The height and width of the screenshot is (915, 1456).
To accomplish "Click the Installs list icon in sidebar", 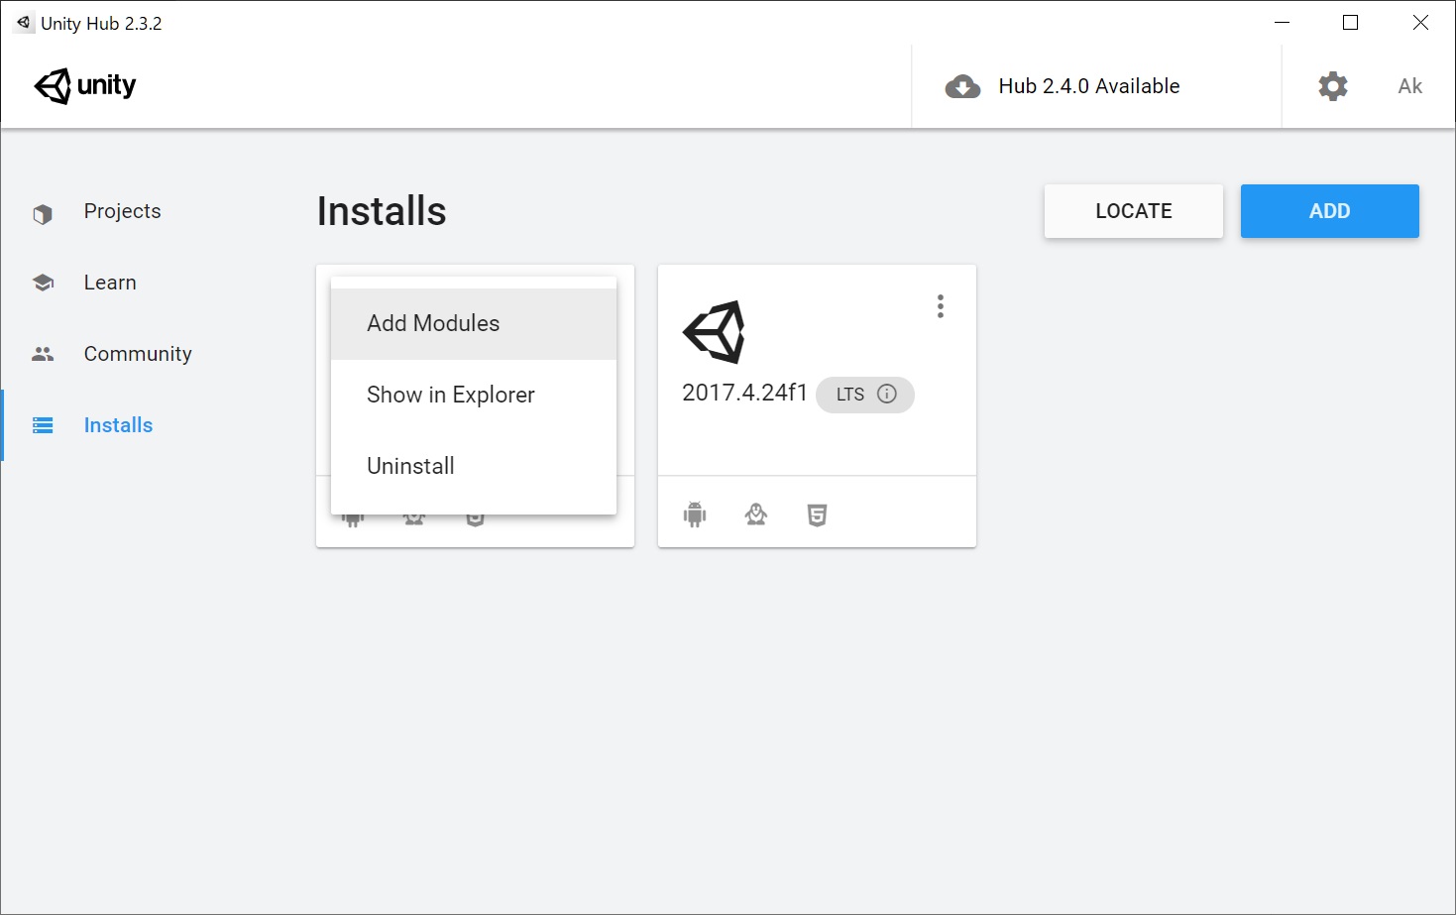I will click(43, 425).
